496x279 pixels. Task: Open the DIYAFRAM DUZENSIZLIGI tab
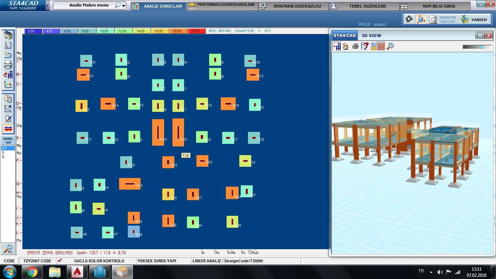click(x=293, y=6)
